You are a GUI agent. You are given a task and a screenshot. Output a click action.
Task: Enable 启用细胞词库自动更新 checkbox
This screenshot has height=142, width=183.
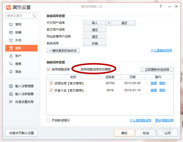pos(77,69)
